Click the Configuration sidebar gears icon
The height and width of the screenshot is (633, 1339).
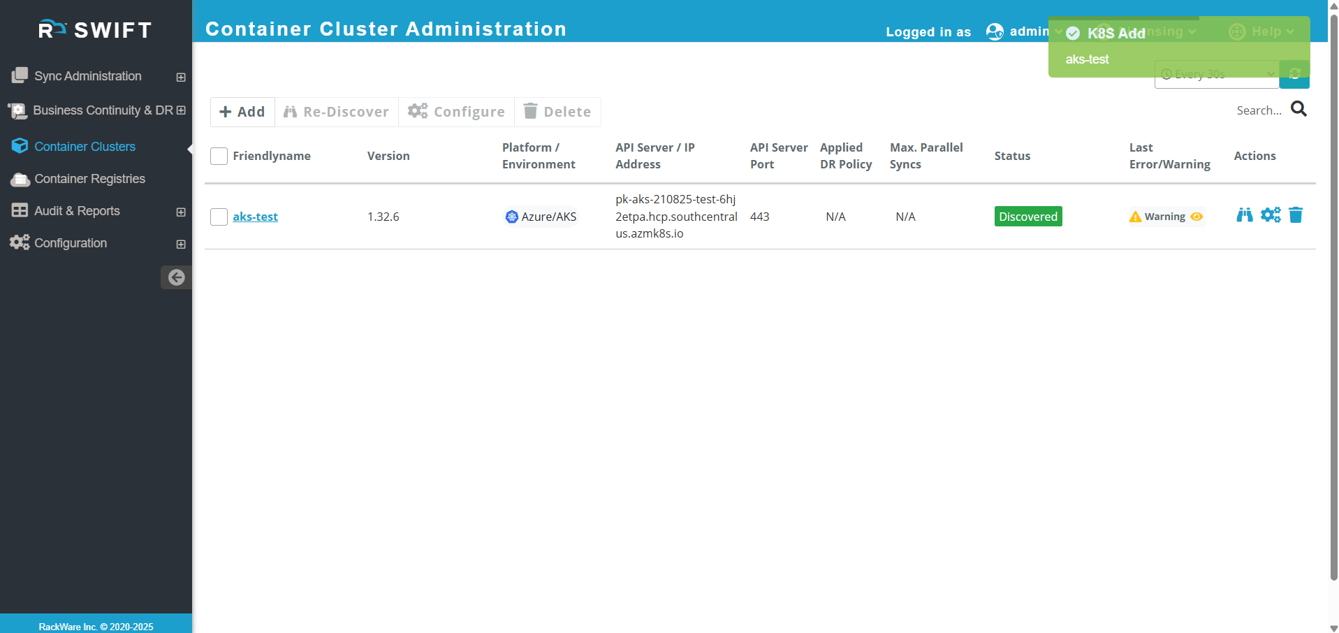click(20, 242)
